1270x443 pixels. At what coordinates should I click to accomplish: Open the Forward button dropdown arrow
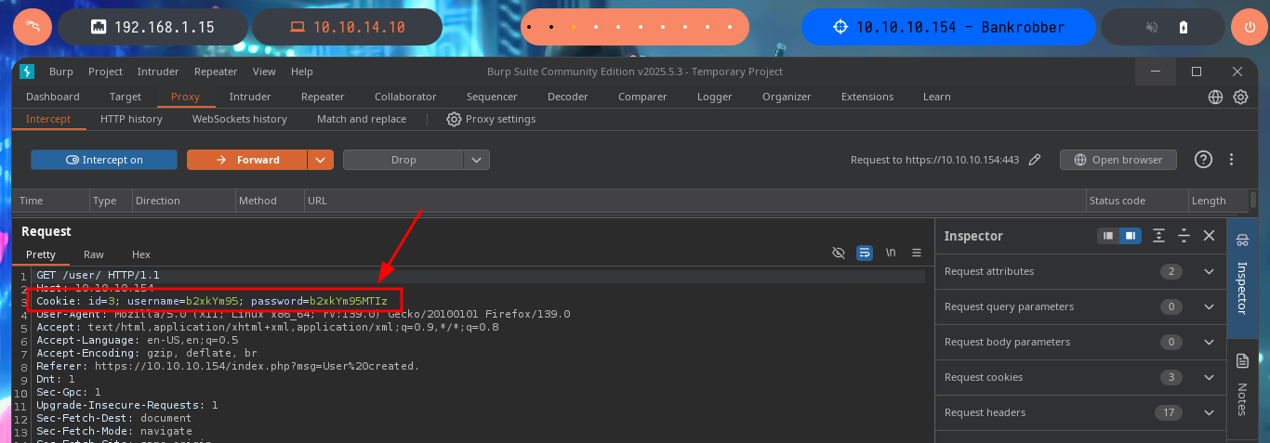321,160
